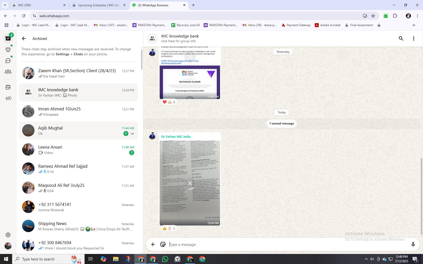Viewport: 423px width, 264px height.
Task: Open Shipping News chat
Action: 78,226
